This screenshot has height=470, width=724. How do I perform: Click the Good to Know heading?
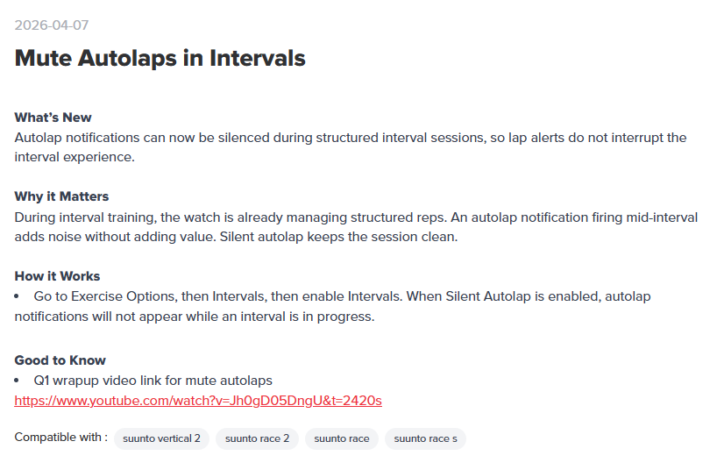[60, 360]
